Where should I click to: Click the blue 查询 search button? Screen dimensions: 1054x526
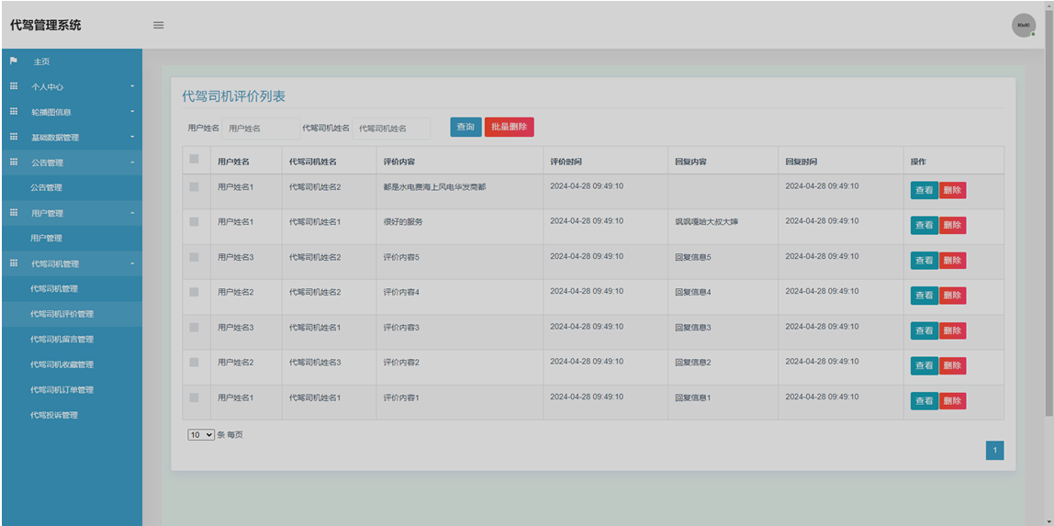point(465,127)
